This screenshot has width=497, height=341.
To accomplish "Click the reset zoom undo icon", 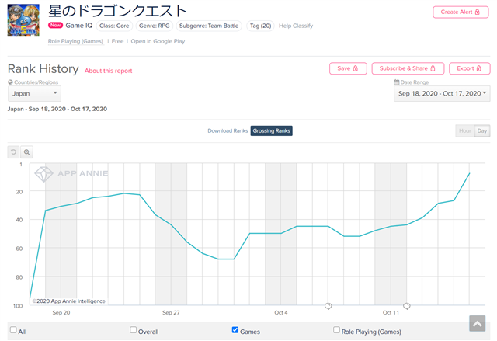I will [13, 152].
